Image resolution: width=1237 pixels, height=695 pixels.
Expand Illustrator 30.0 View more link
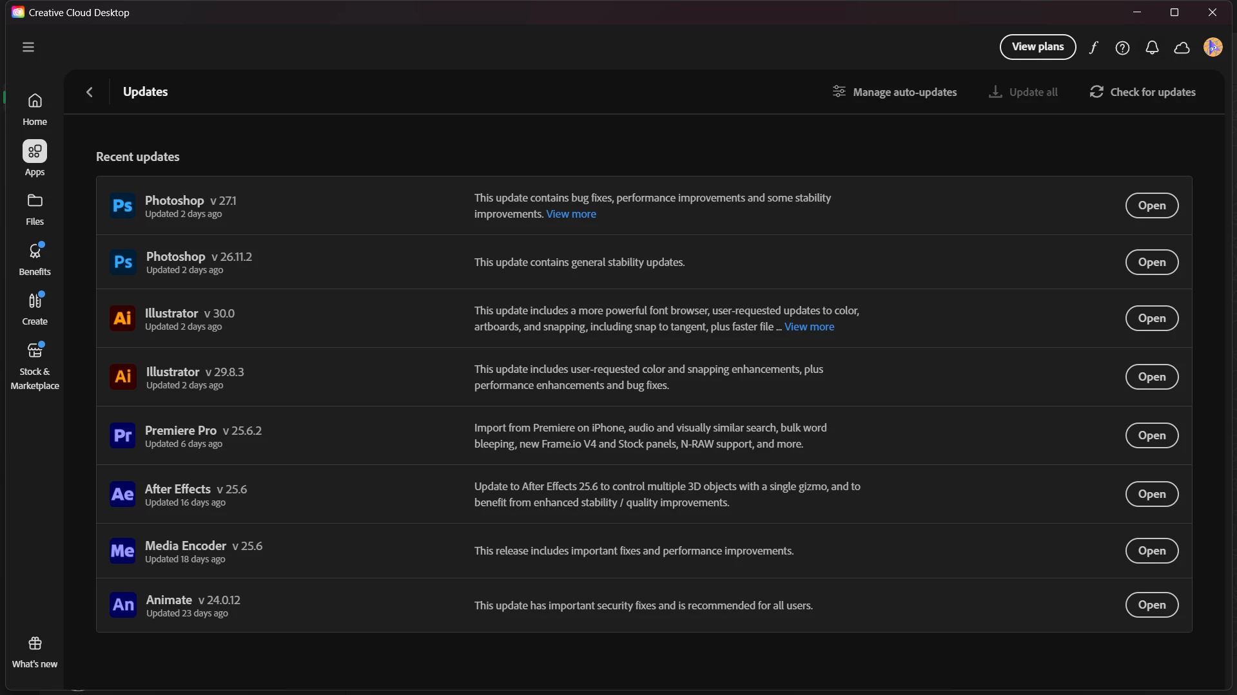pyautogui.click(x=809, y=327)
